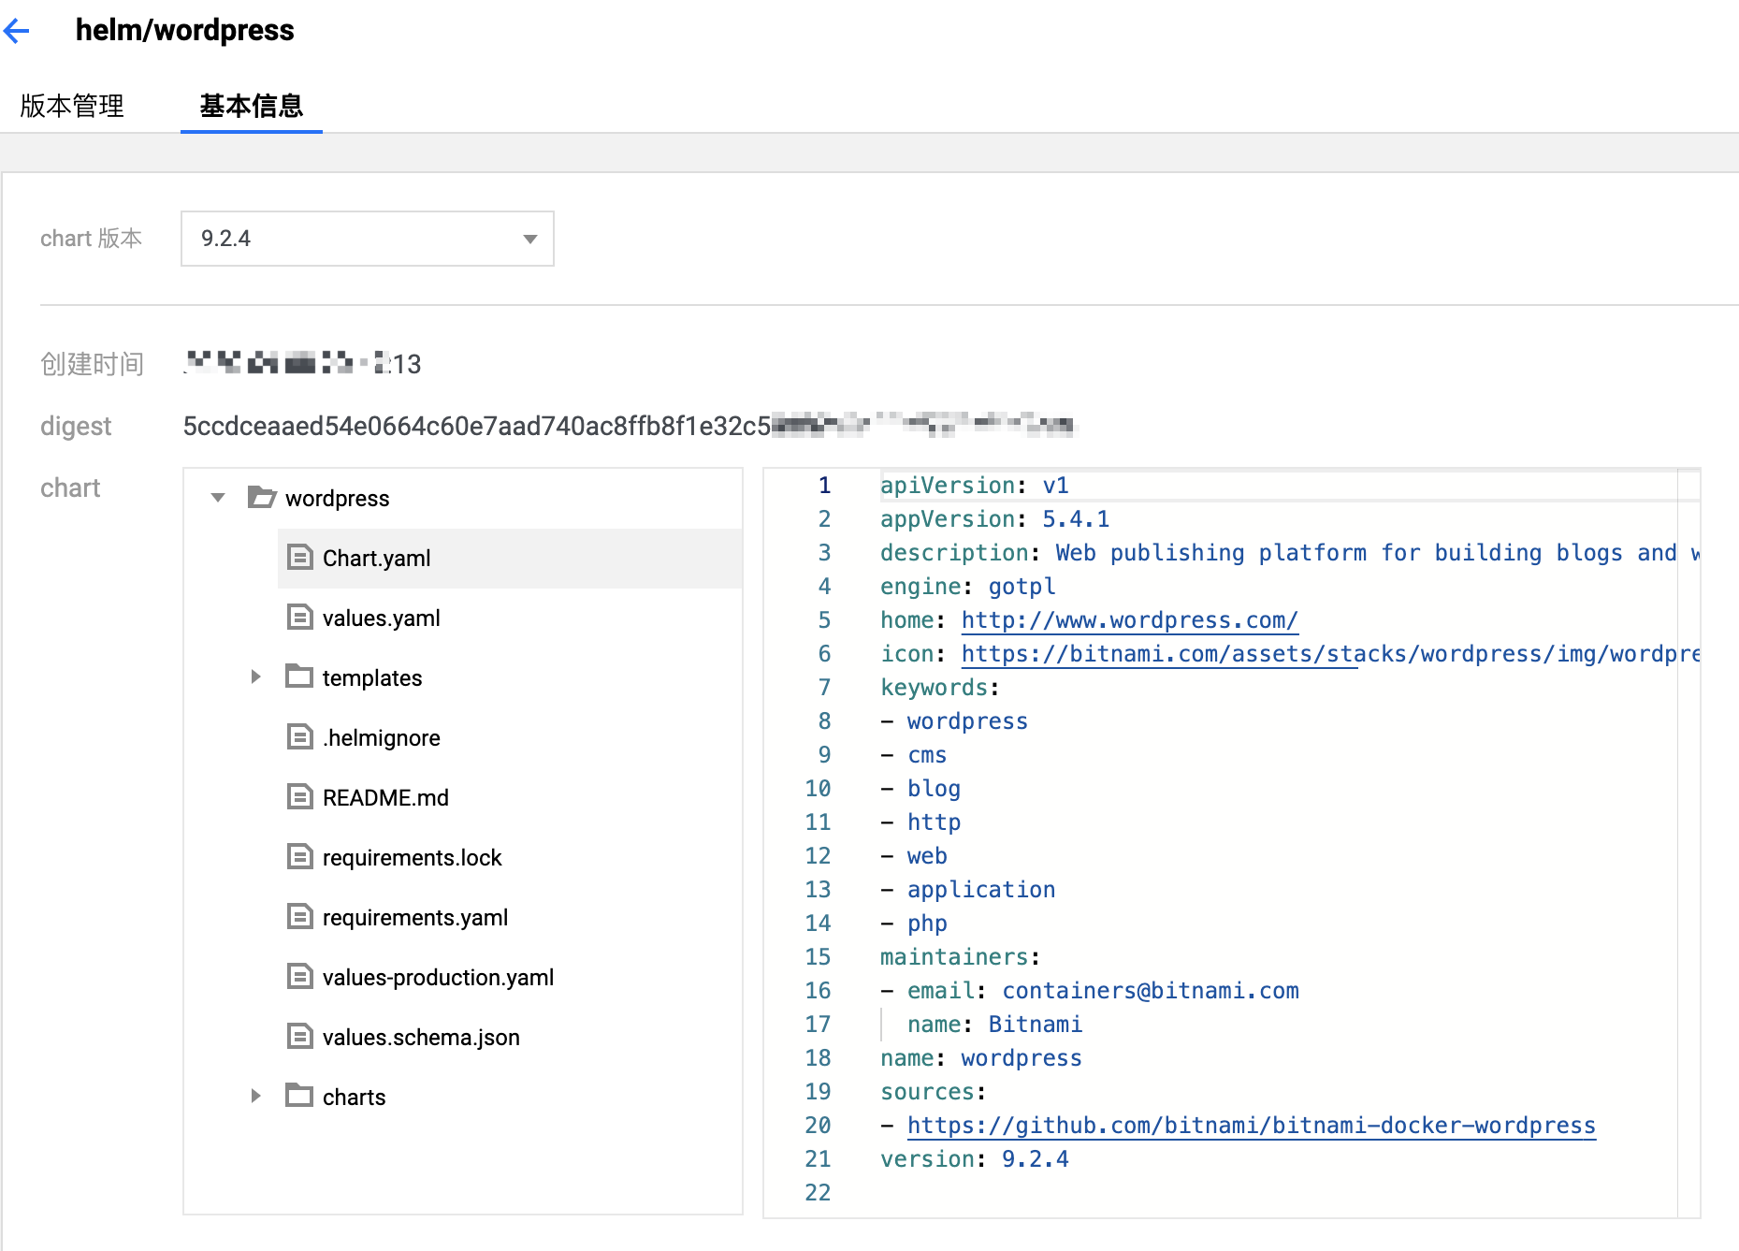Screen dimensions: 1739x1251
Task: Click engine: gotpl line
Action: click(x=967, y=587)
